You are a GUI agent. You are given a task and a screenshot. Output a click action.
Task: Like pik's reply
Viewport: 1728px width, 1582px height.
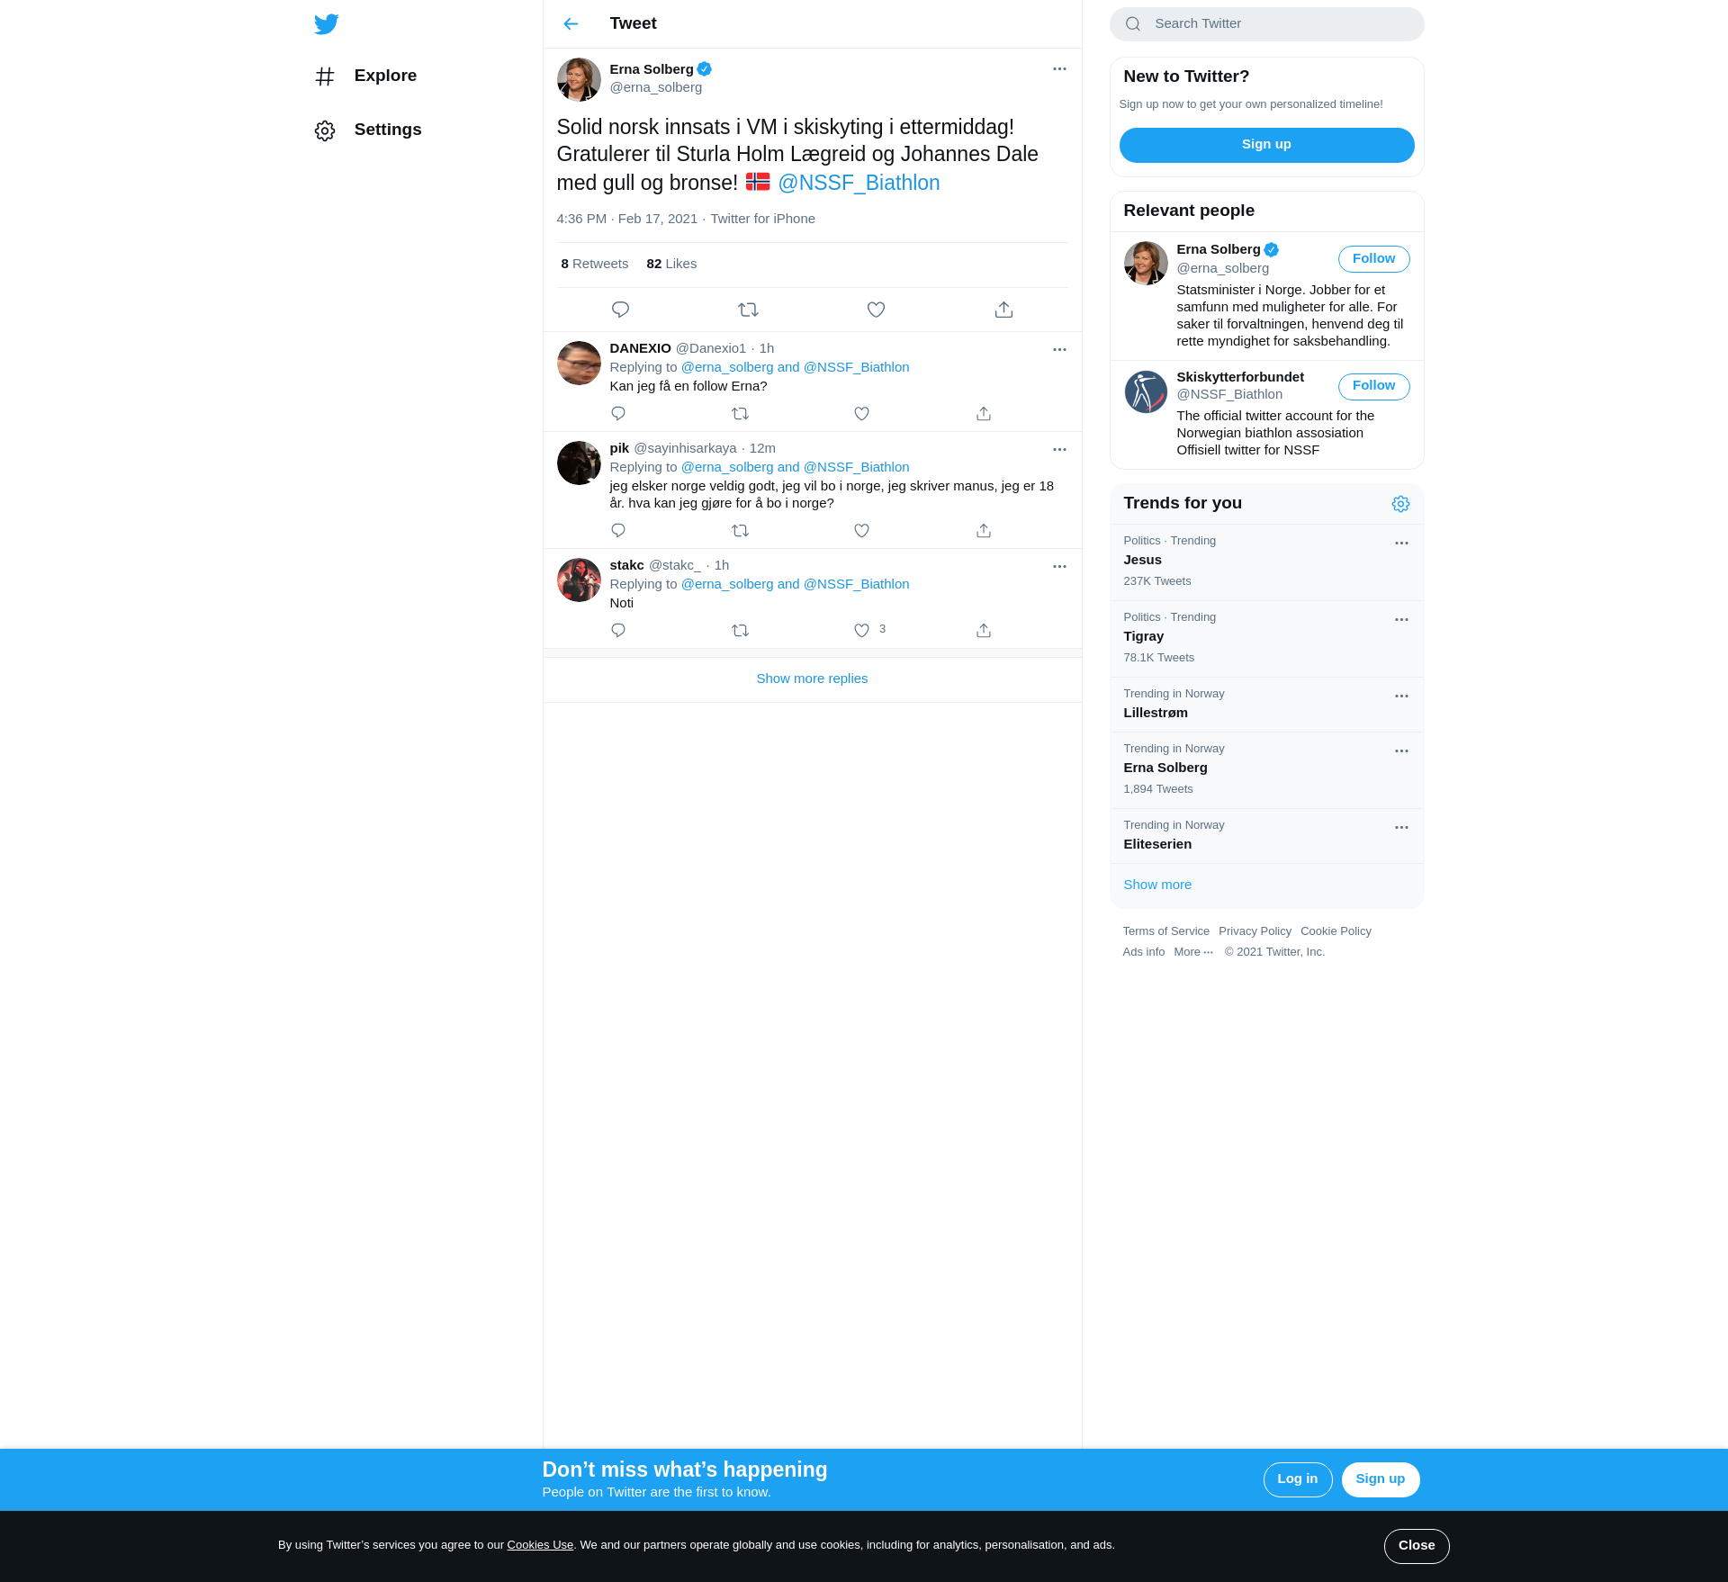point(861,531)
